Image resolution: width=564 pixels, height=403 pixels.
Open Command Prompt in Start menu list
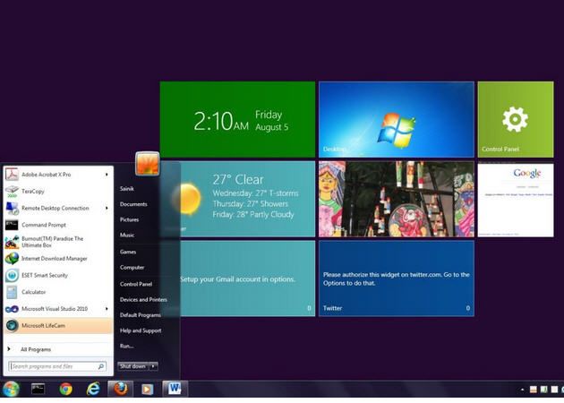[43, 225]
